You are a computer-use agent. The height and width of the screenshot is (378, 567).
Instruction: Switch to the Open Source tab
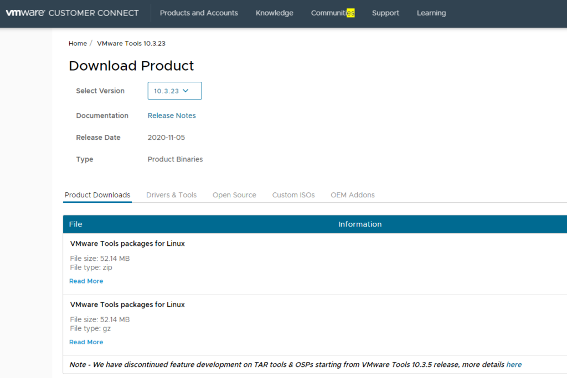click(234, 195)
